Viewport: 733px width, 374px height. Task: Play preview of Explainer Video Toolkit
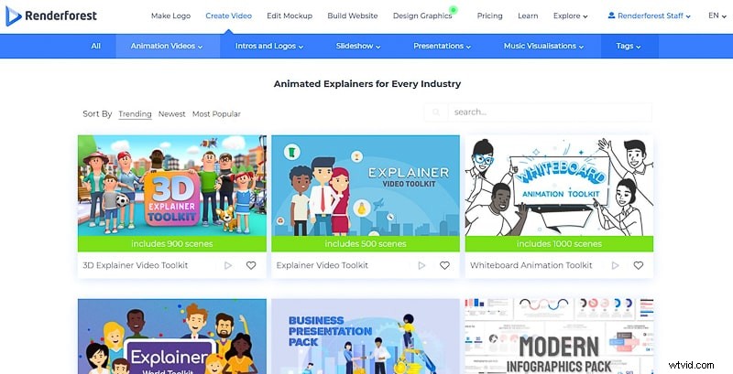click(421, 265)
